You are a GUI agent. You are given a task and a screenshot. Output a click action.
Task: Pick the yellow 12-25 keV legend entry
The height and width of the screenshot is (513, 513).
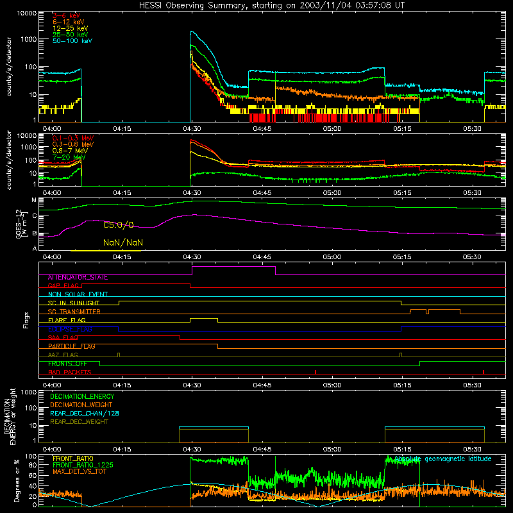(x=71, y=28)
